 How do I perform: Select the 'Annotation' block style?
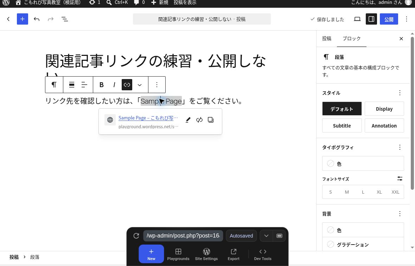(x=384, y=125)
